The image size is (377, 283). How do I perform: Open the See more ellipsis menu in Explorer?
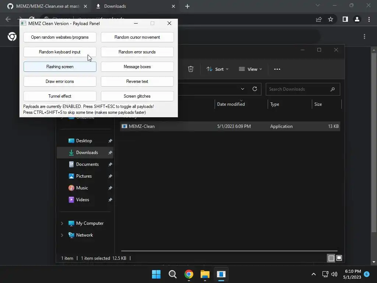pos(277,69)
